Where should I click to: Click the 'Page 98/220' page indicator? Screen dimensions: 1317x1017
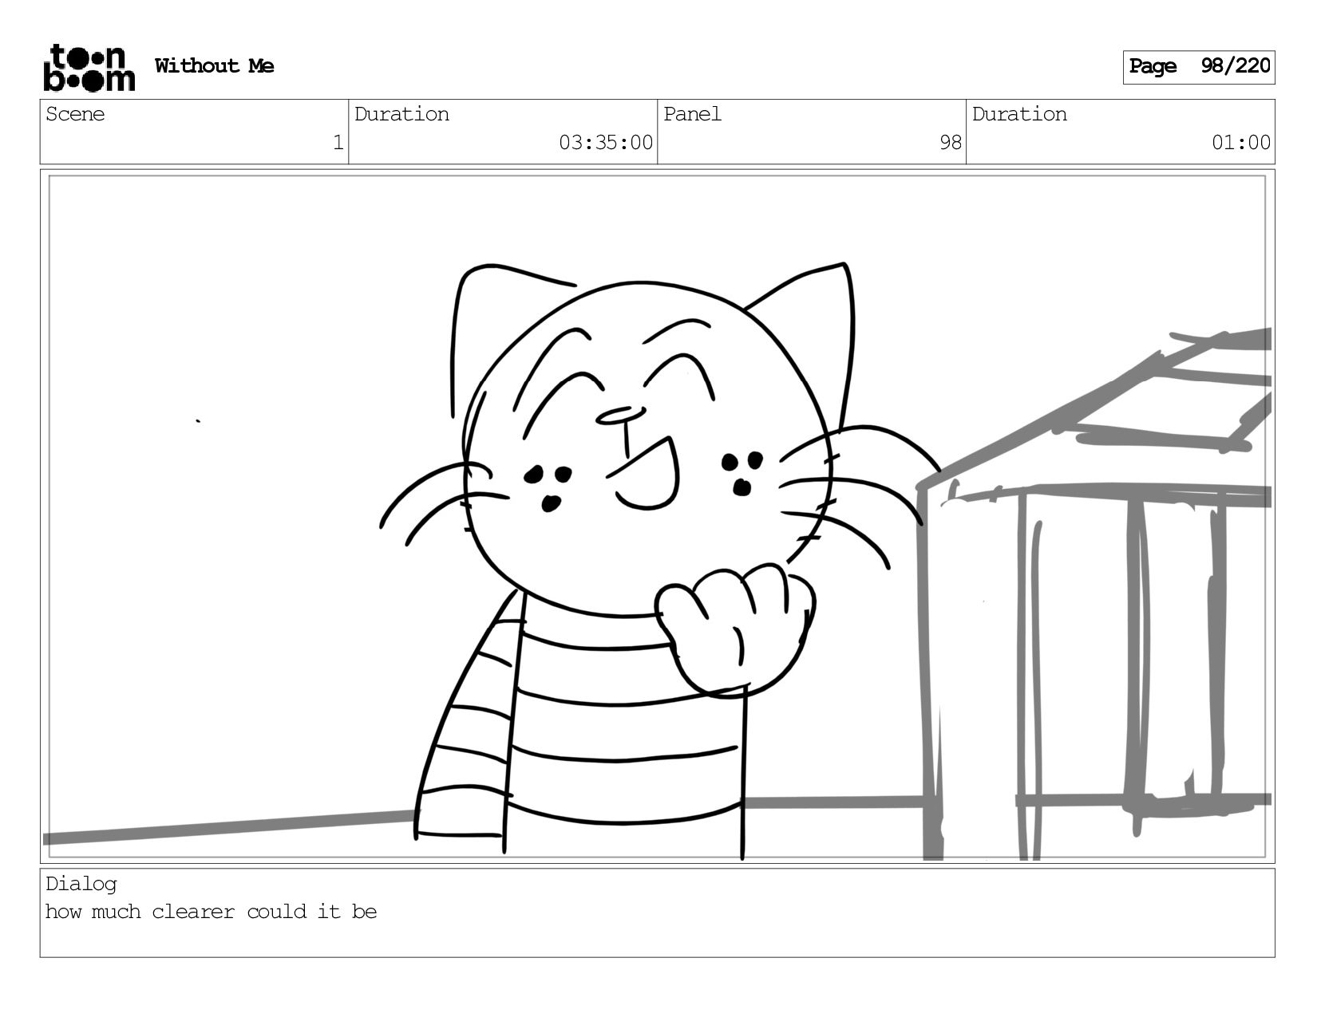1199,67
